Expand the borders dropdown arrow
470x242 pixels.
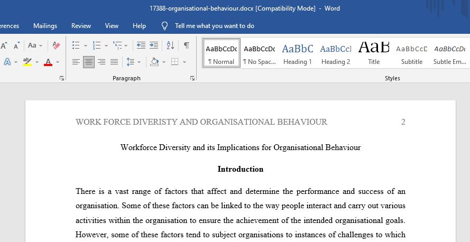pos(185,62)
